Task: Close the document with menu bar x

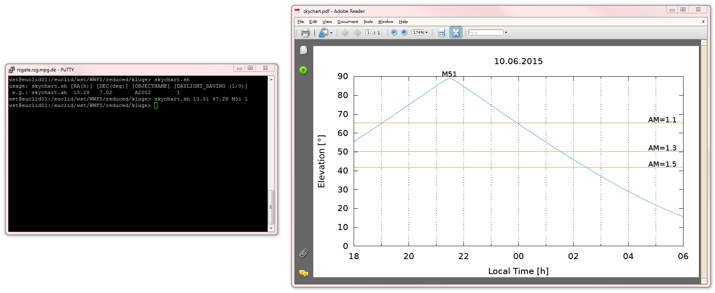Action: click(703, 22)
